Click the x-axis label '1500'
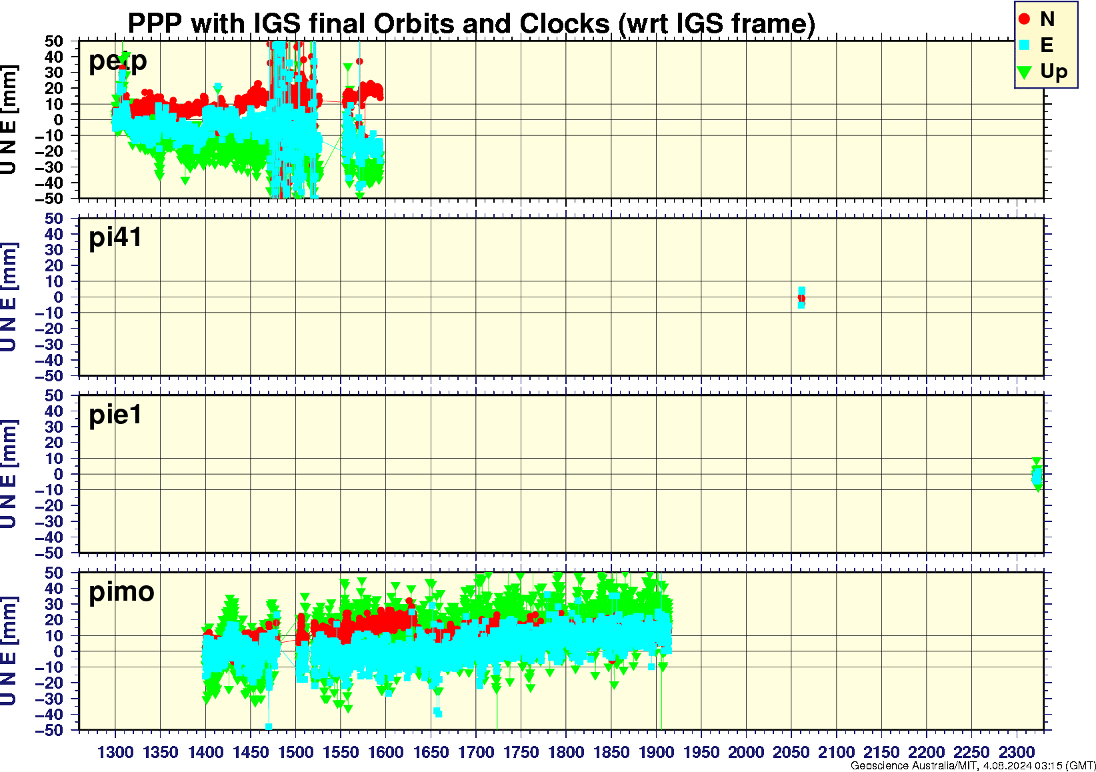 296,753
